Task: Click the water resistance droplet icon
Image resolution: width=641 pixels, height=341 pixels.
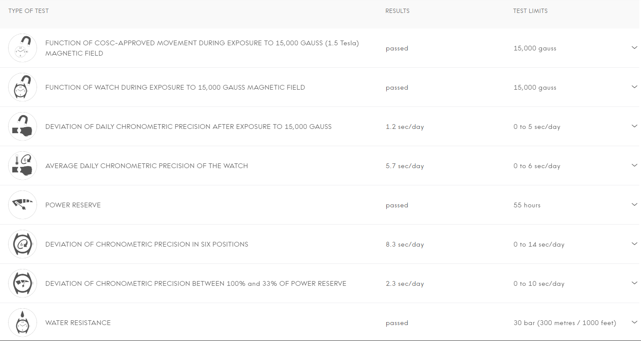Action: point(22,322)
